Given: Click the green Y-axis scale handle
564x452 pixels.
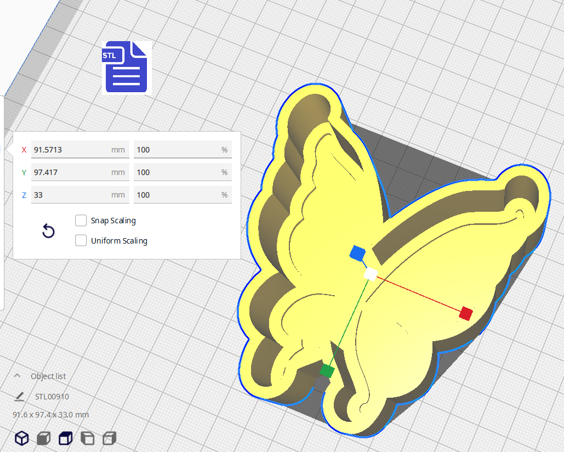Looking at the screenshot, I should coord(327,371).
